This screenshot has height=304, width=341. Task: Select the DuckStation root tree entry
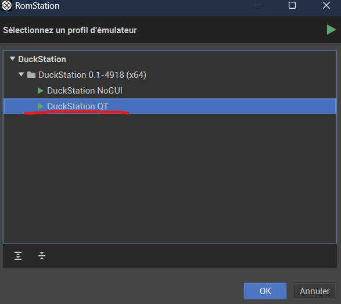click(42, 59)
